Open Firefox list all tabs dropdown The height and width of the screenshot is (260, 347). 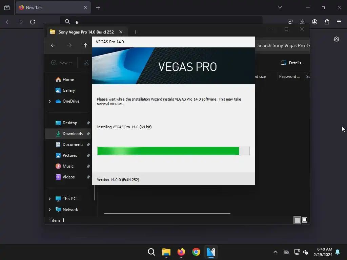(x=280, y=7)
